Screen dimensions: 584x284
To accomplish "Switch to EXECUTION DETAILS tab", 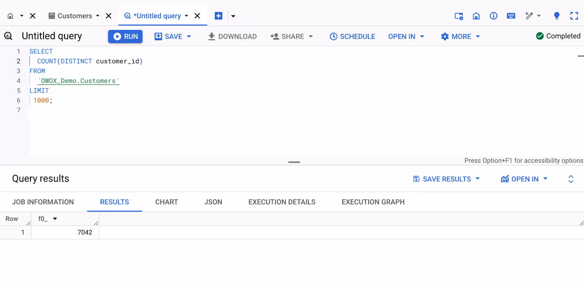I will 282,202.
